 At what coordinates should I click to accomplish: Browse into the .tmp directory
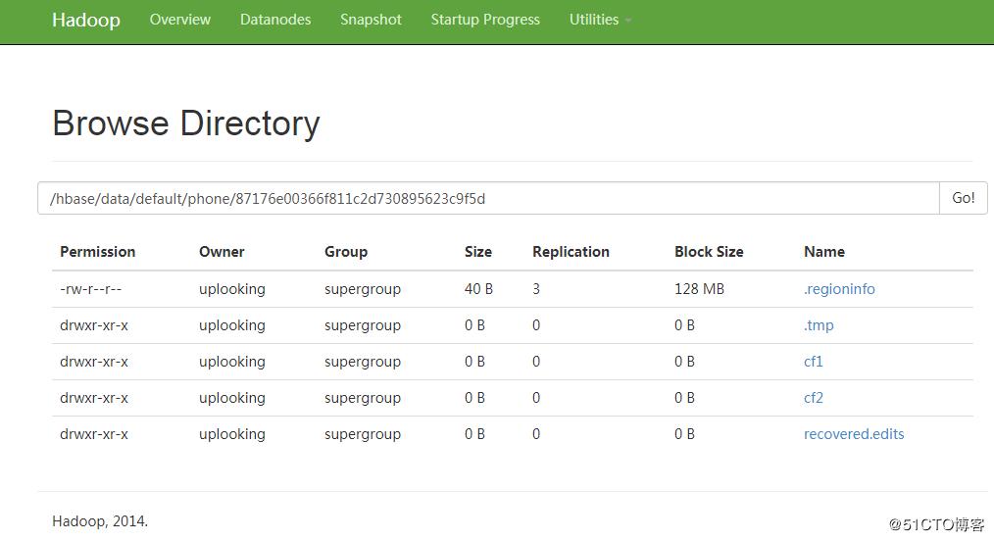[x=819, y=325]
